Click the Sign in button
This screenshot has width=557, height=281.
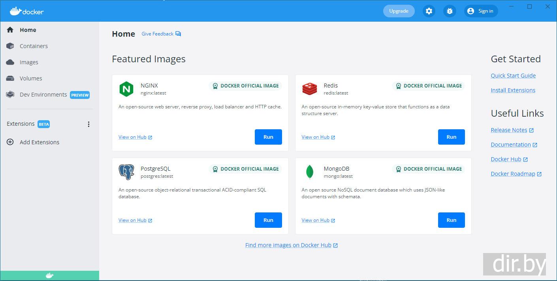[481, 11]
